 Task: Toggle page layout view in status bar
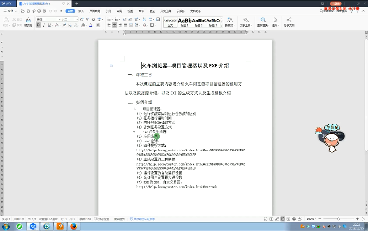283,219
